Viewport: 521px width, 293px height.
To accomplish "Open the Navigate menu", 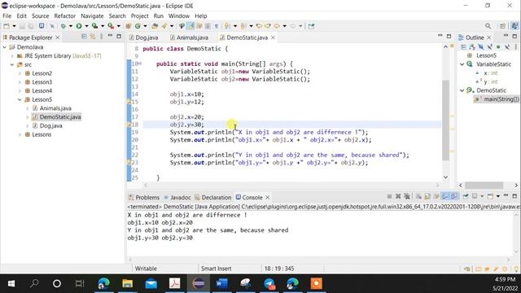I will pos(92,16).
